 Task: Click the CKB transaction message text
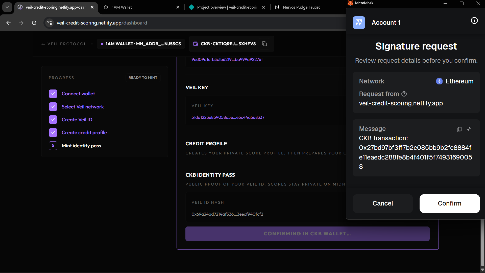[x=416, y=152]
